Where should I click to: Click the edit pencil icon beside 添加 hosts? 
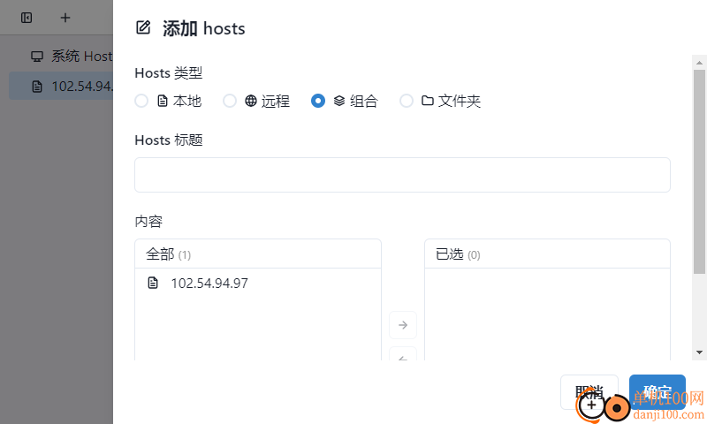143,27
